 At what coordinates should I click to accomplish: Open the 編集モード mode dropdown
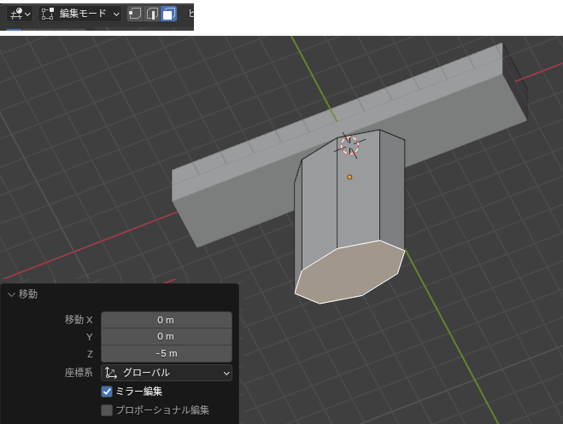pyautogui.click(x=81, y=14)
